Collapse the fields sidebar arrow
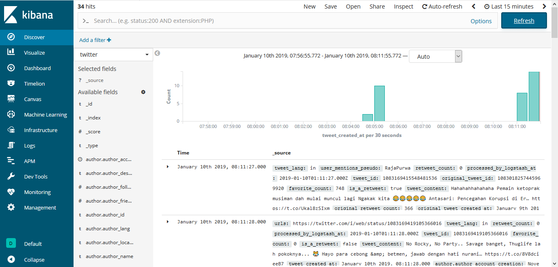The image size is (558, 267). [x=157, y=53]
